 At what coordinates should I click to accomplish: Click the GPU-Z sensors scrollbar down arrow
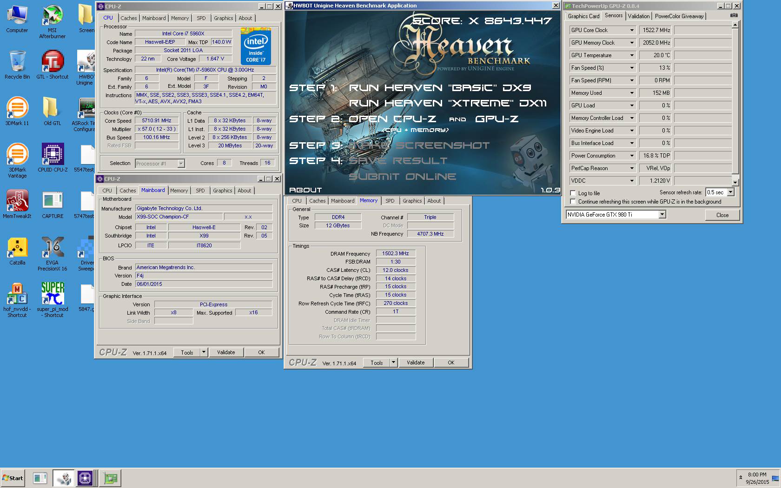[735, 183]
